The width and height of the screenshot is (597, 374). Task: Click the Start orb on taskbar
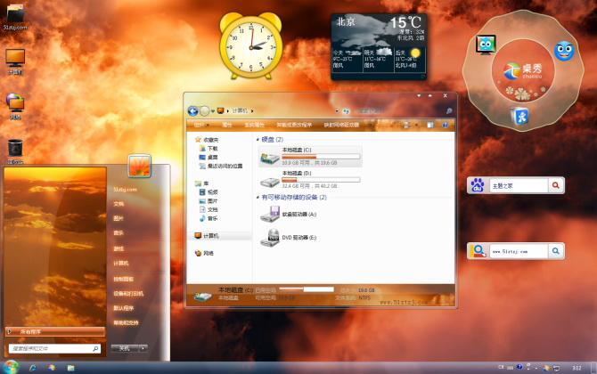point(11,367)
